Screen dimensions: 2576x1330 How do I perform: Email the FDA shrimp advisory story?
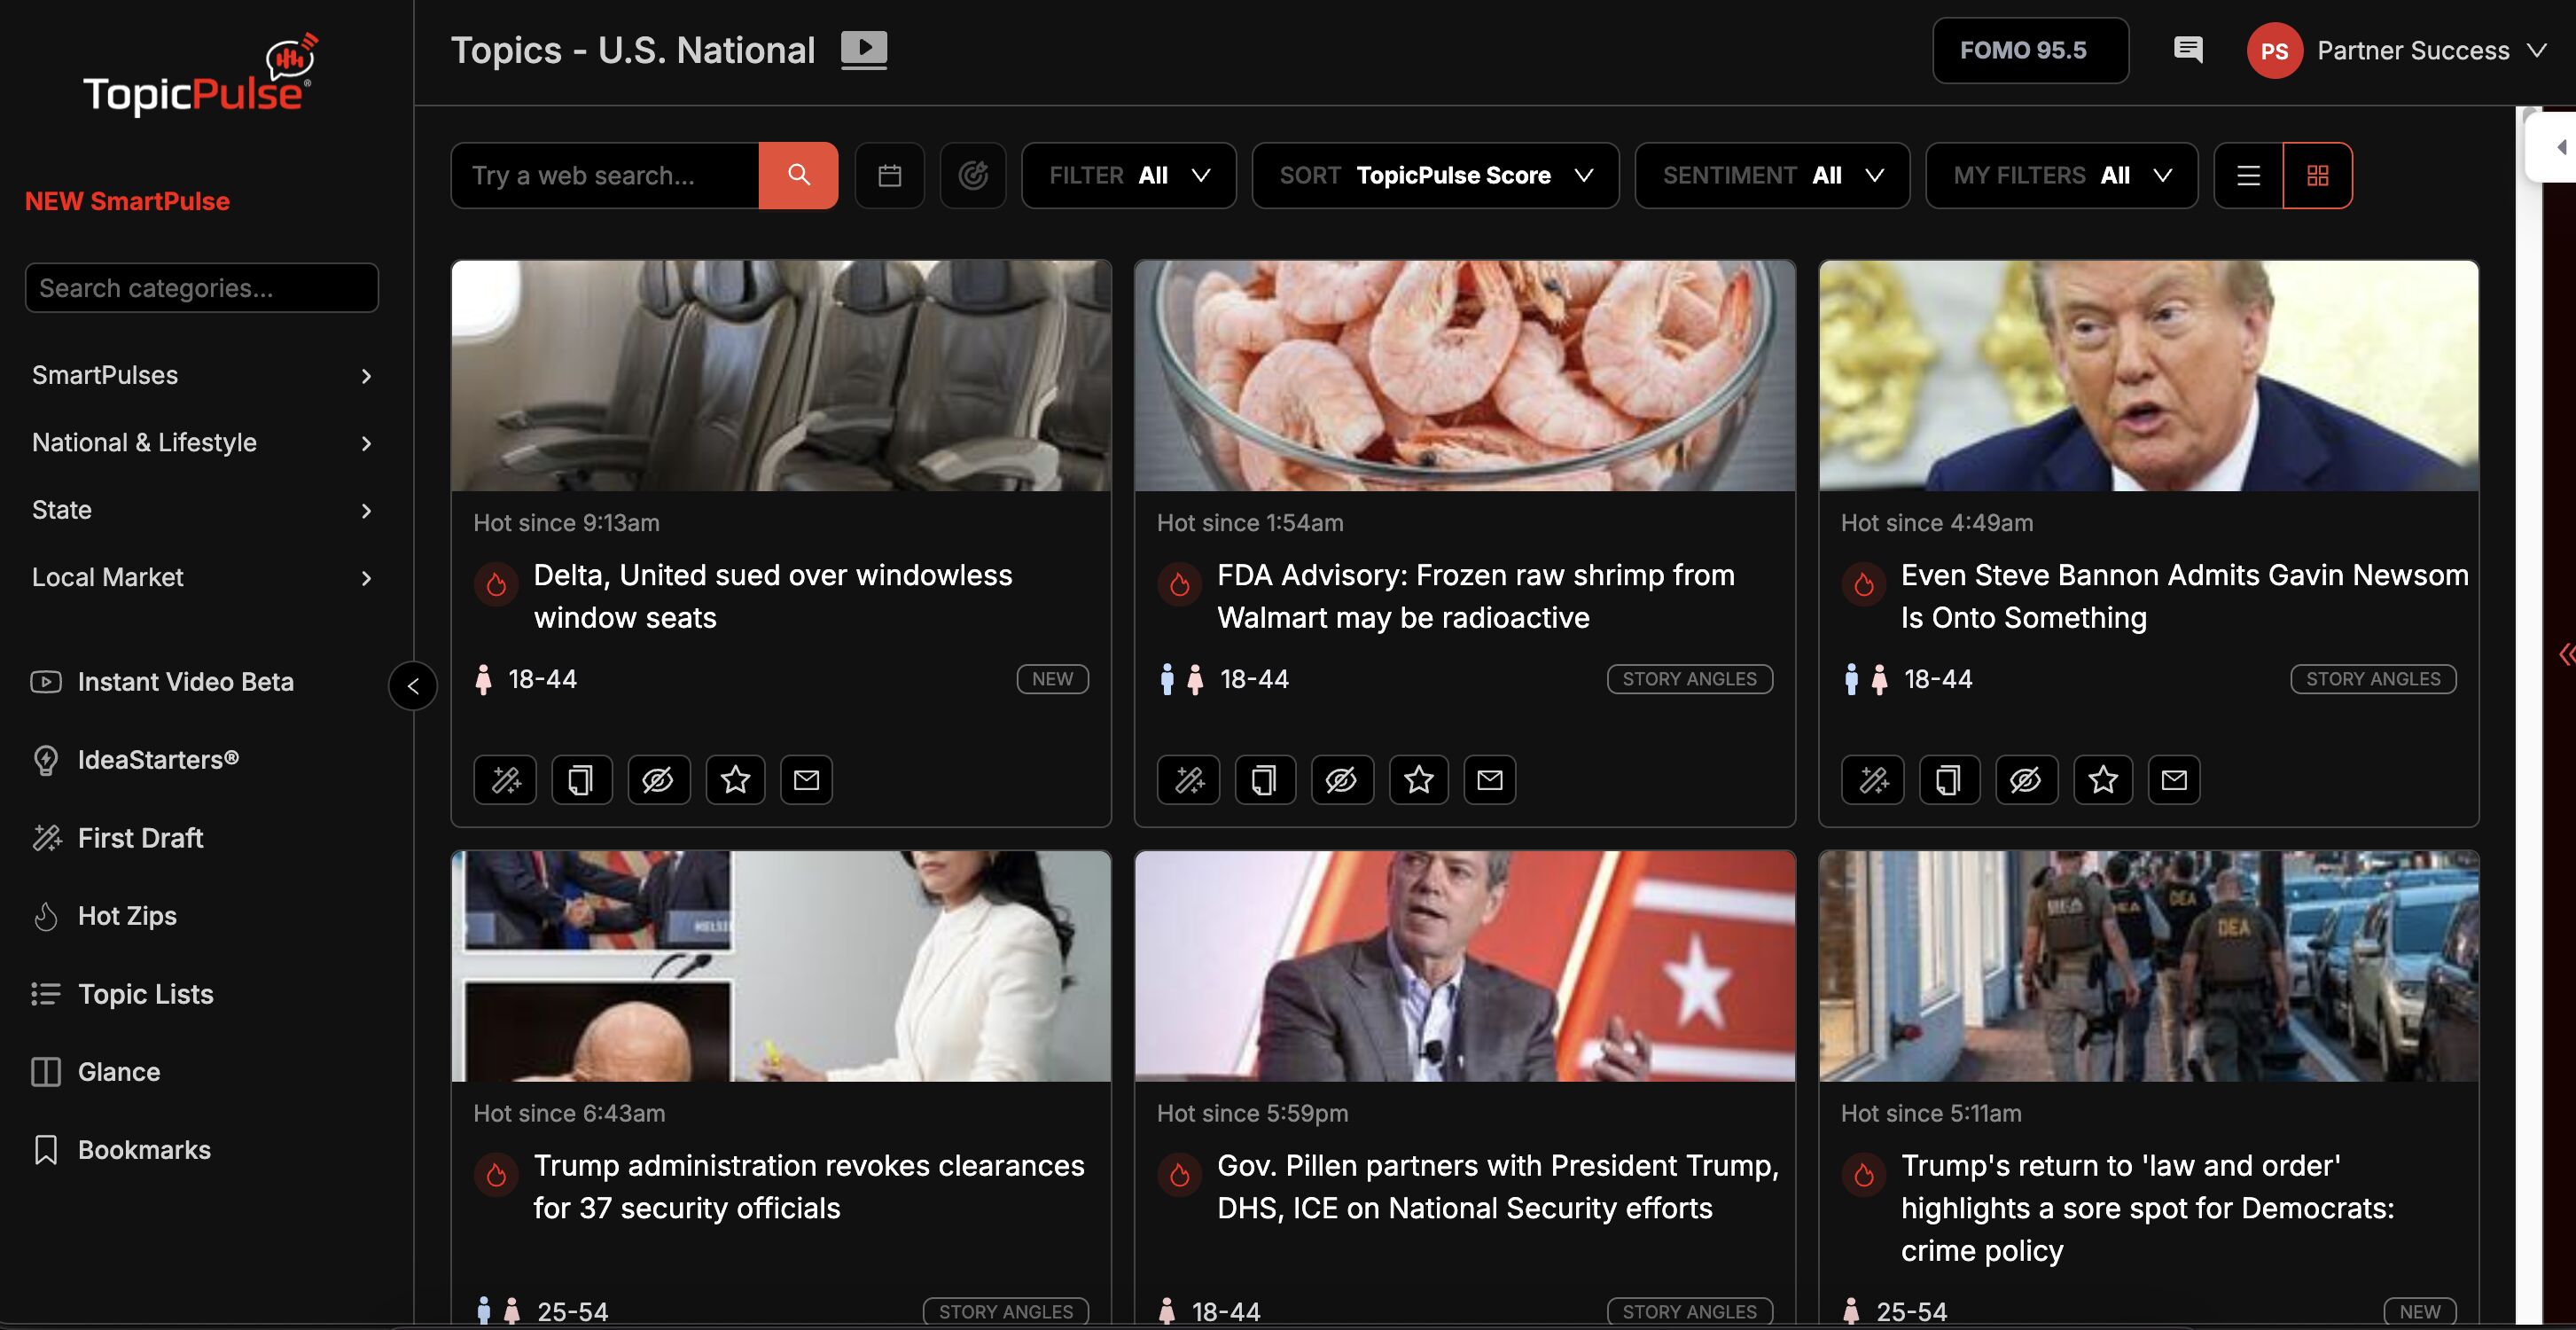tap(1489, 779)
